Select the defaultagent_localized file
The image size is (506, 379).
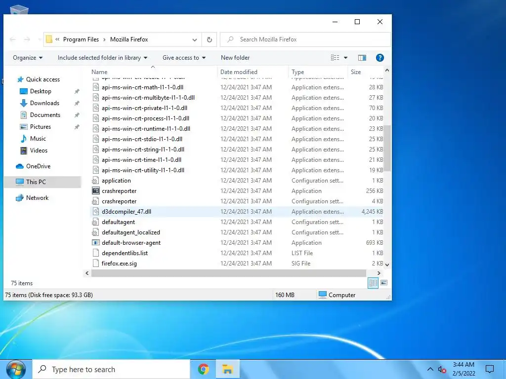click(237, 232)
